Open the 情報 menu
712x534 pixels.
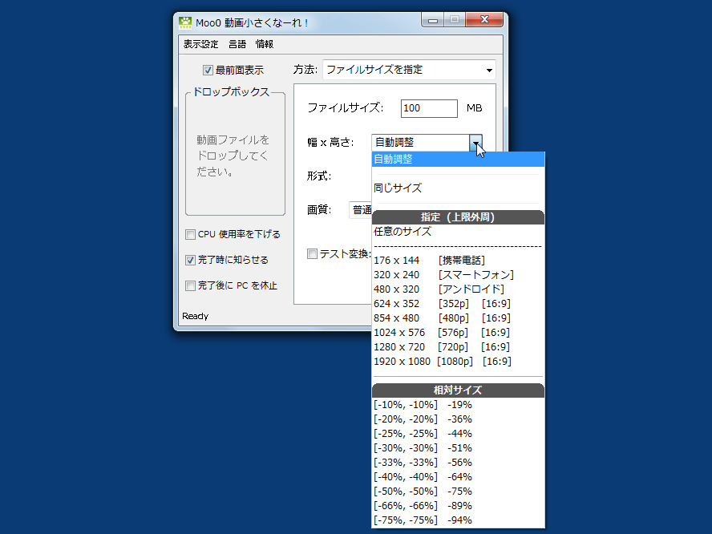[265, 44]
